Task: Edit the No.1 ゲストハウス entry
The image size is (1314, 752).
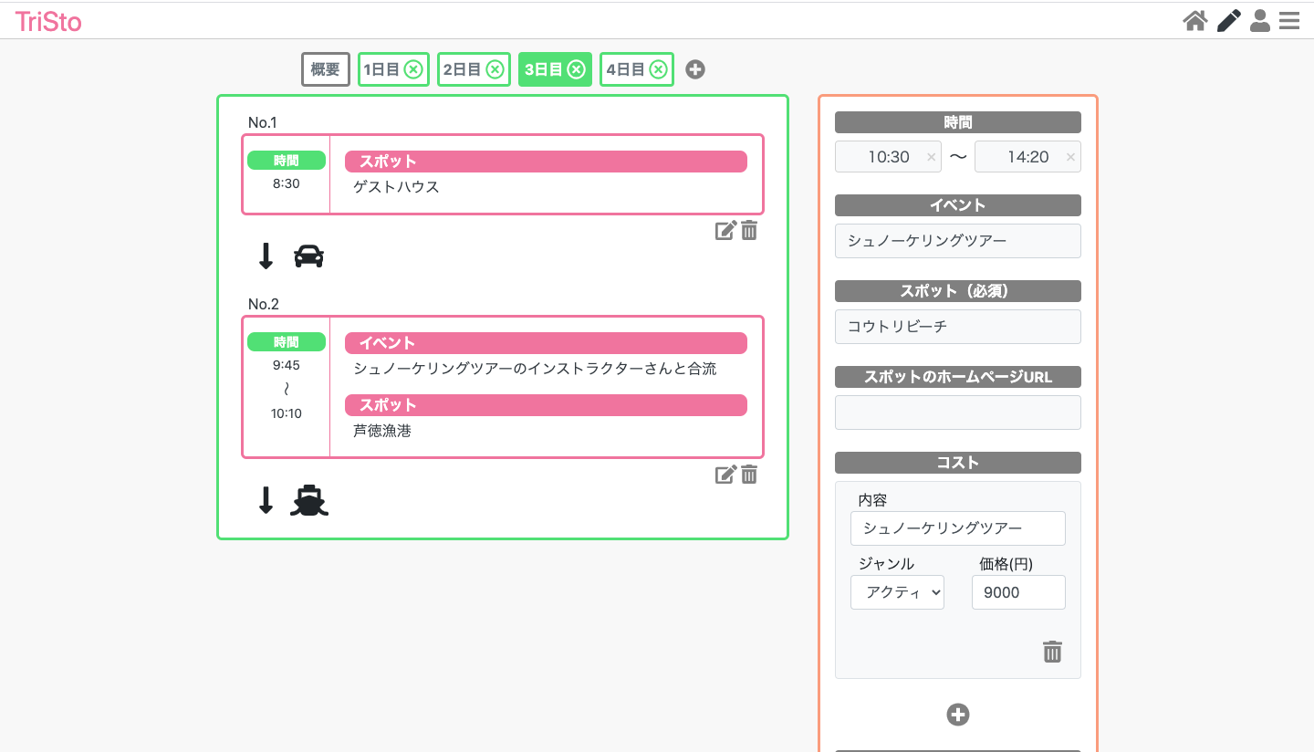Action: pos(725,231)
